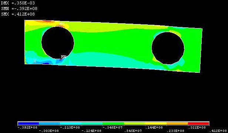Image resolution: width=228 pixels, height=133 pixels.
Task: Click the red stress spot on top edge
Action: coord(48,21)
